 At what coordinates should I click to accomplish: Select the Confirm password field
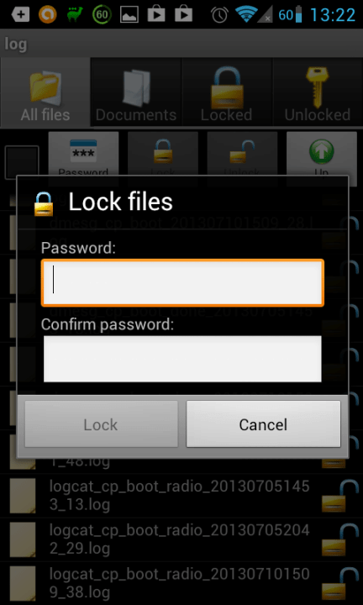182,359
